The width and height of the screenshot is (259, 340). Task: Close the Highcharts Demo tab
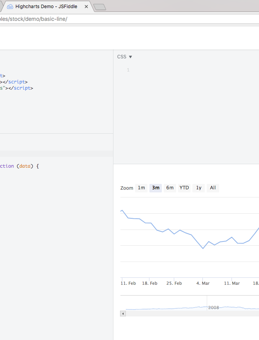tap(86, 6)
